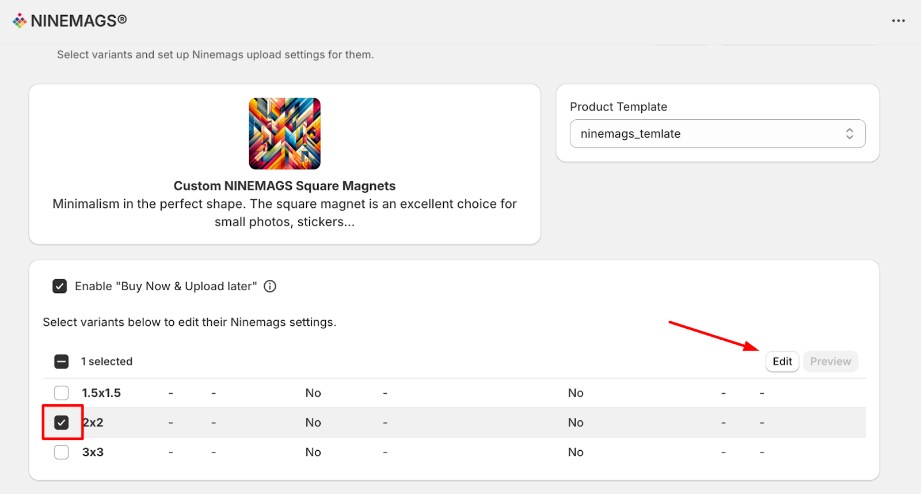Click the Custom NINEMAGS Square Magnets title
This screenshot has width=921, height=494.
click(x=284, y=186)
